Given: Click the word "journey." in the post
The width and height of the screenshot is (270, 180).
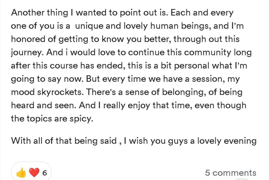Looking at the screenshot, I should (27, 52).
